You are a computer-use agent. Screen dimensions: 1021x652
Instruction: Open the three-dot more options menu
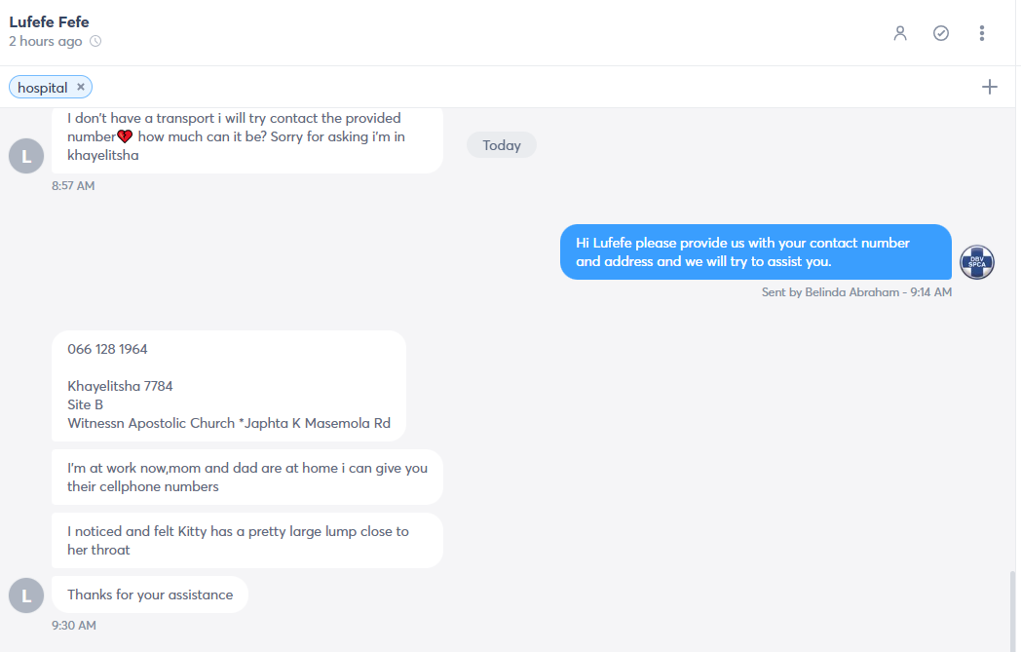pyautogui.click(x=982, y=33)
